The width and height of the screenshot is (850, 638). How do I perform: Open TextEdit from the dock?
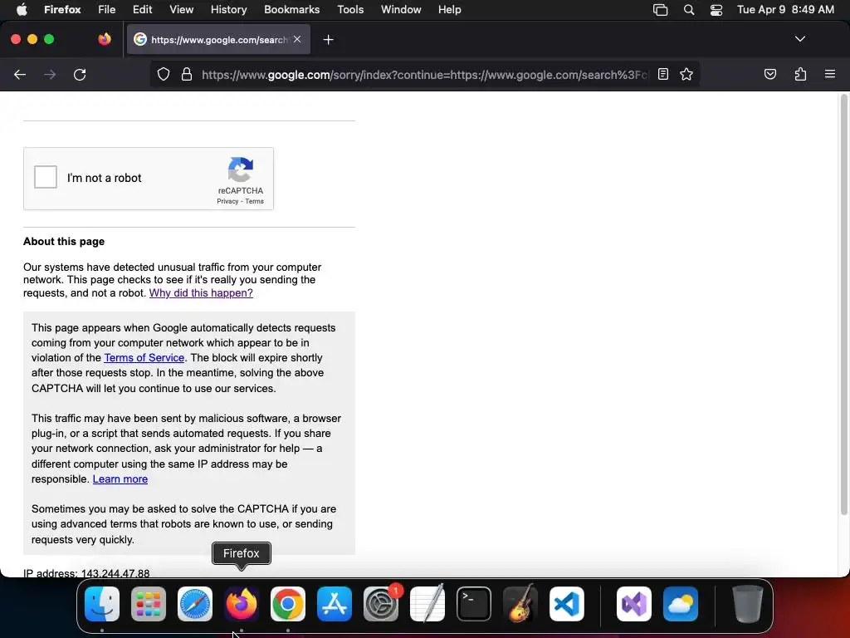[427, 604]
